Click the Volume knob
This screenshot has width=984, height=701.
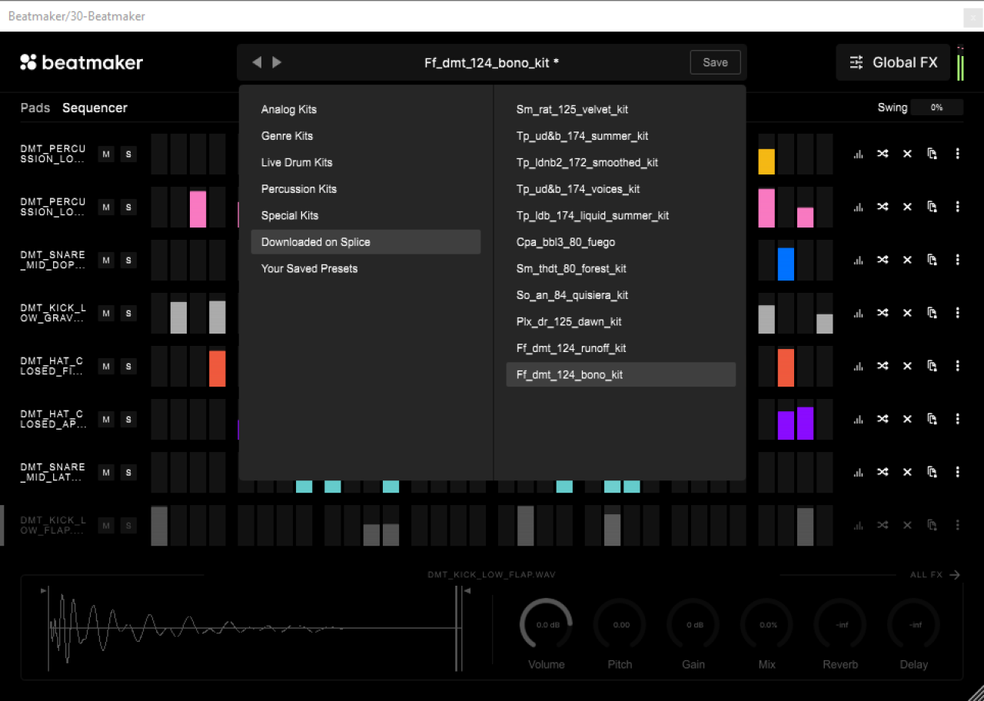tap(547, 625)
